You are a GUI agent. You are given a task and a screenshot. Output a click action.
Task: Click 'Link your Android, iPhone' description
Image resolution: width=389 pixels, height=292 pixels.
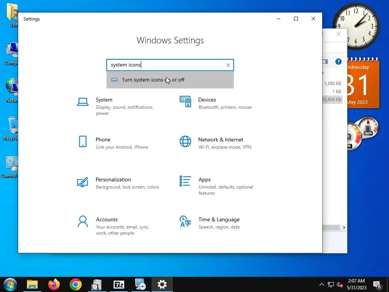122,147
